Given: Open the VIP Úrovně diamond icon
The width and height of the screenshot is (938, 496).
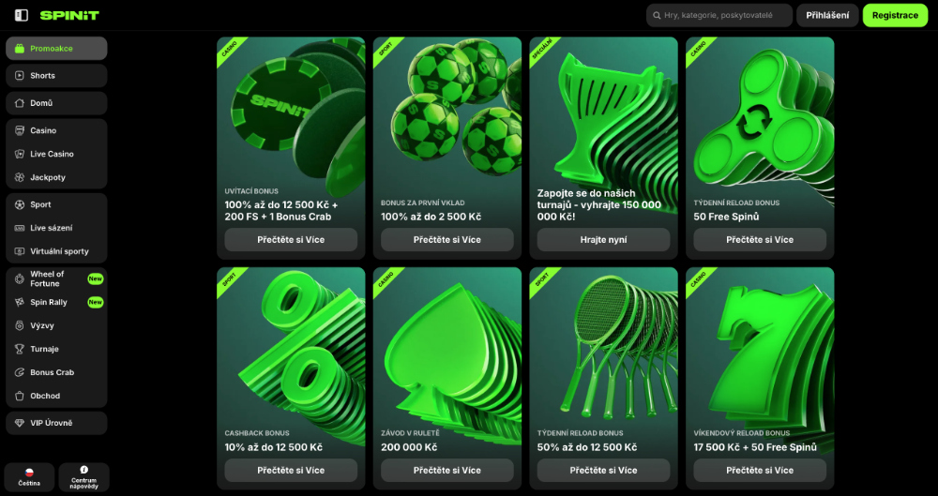Looking at the screenshot, I should click(x=20, y=423).
